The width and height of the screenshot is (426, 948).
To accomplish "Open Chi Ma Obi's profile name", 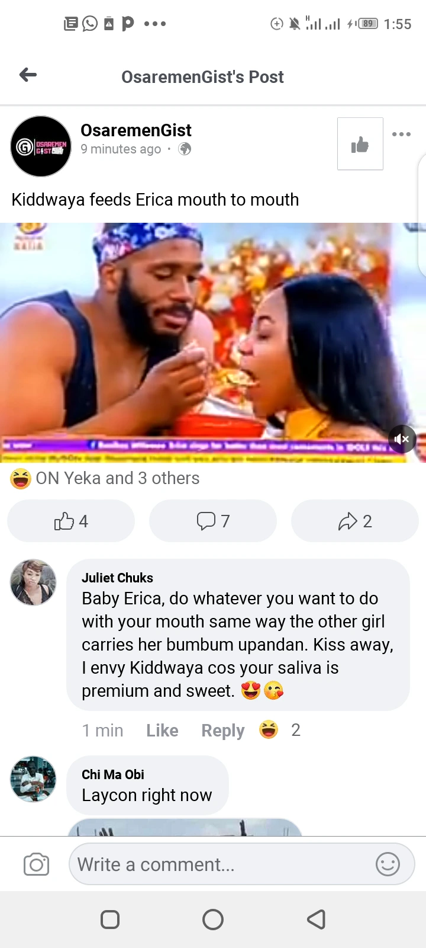I will [x=113, y=774].
